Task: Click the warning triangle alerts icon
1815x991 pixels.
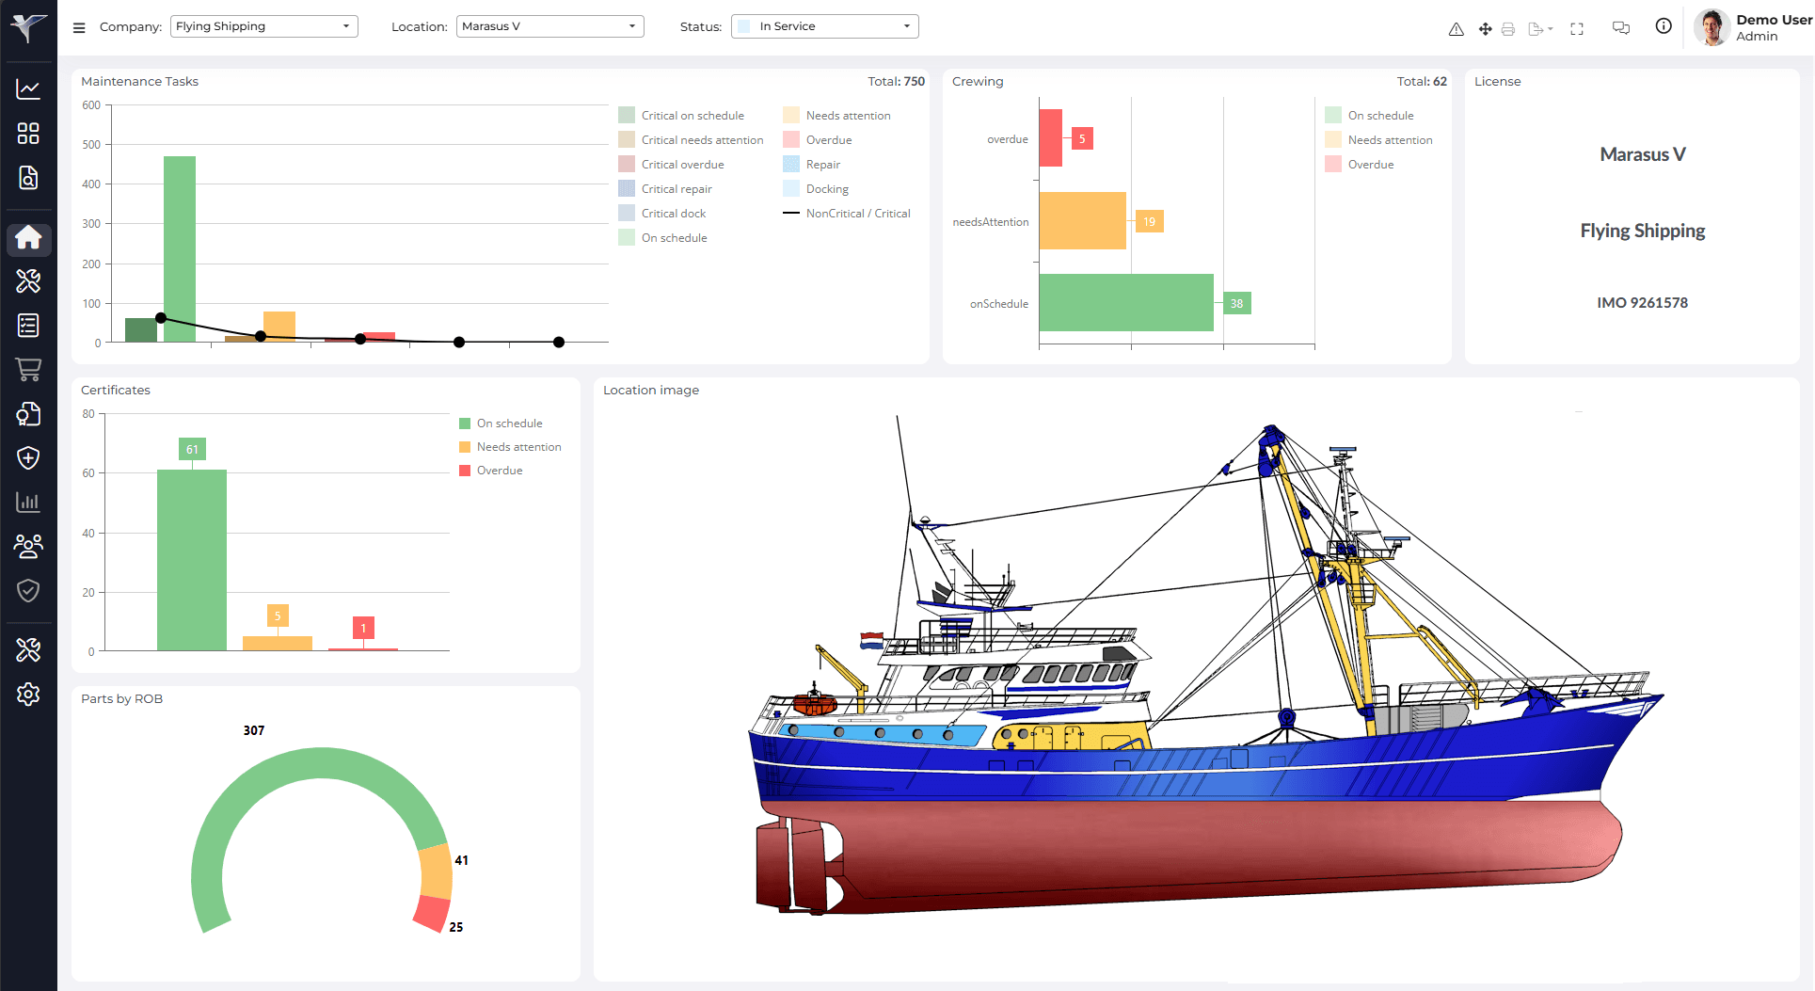Action: (x=1456, y=29)
